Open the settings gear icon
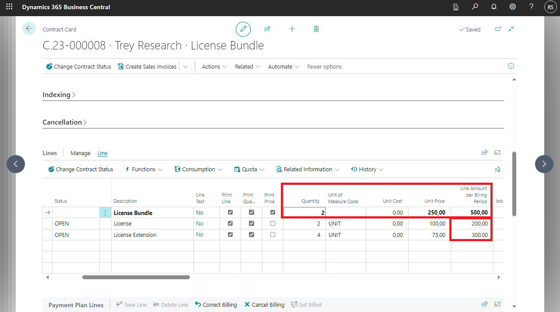Image resolution: width=560 pixels, height=312 pixels. point(512,7)
